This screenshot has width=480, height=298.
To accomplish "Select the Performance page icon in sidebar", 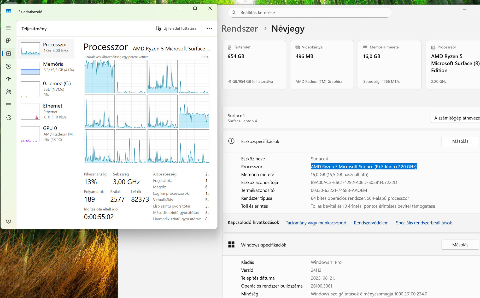I will [x=8, y=53].
